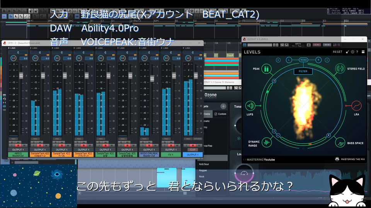Click the refresh icon on mixer left sidebar
The image size is (371, 208).
point(4,99)
